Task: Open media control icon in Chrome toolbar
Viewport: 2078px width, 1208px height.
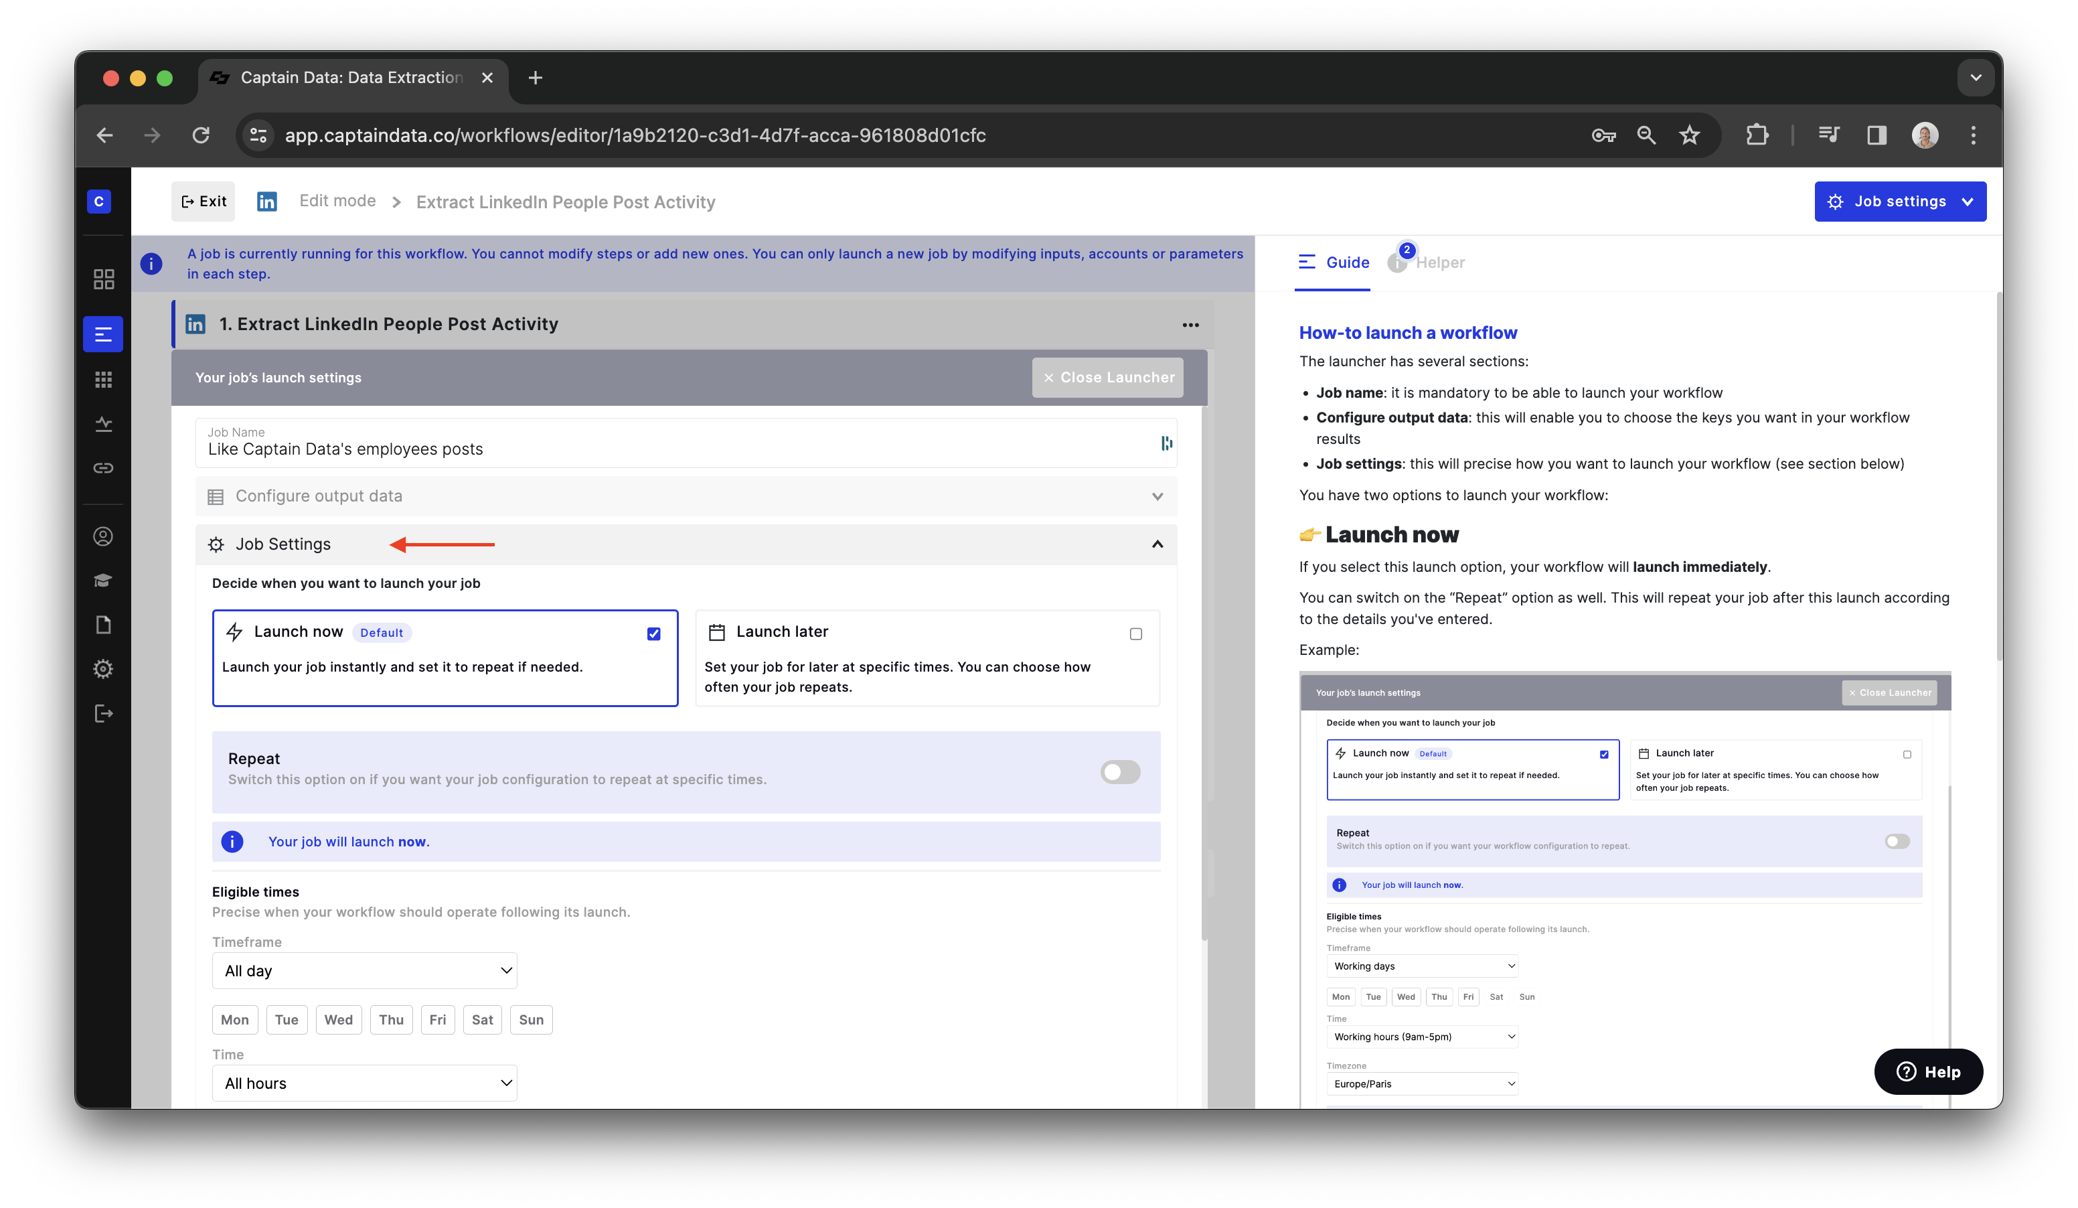Action: click(1829, 135)
